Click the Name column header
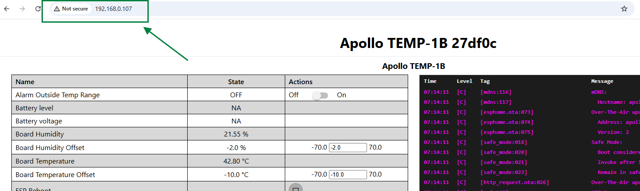The image size is (640, 191). (x=25, y=82)
